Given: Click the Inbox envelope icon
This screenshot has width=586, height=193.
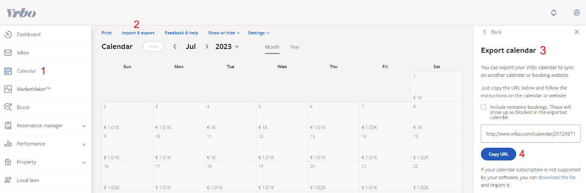Looking at the screenshot, I should coord(8,53).
